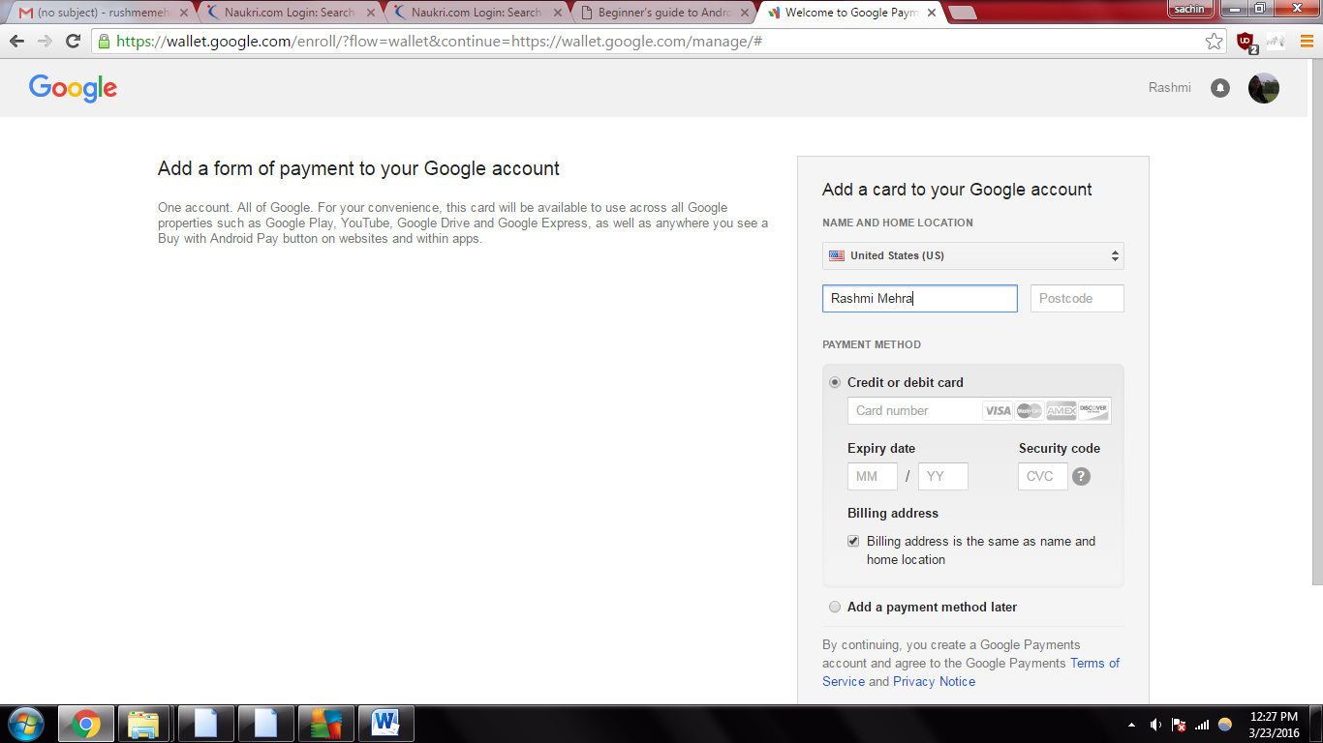1323x743 pixels.
Task: Click the MasterCard logo
Action: 1030,410
